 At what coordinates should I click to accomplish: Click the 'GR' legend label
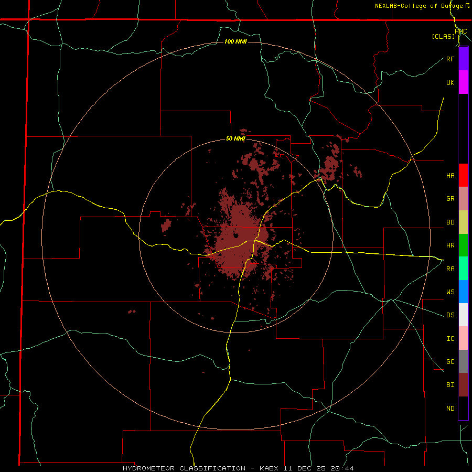point(450,199)
